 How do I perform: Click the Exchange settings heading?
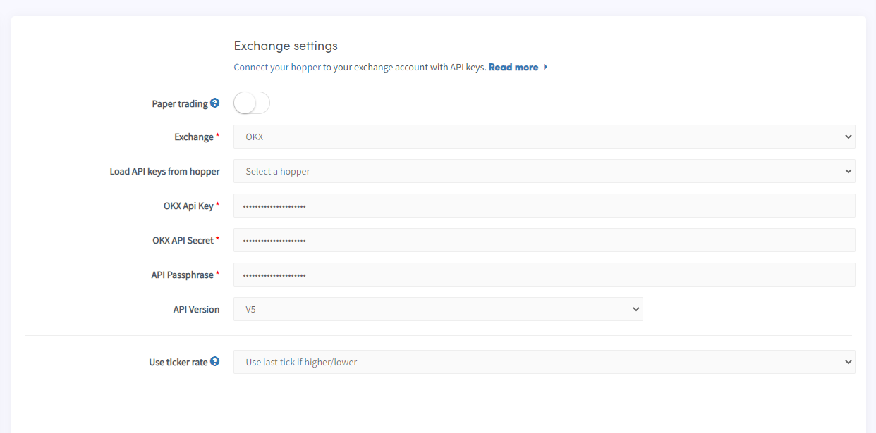coord(286,46)
